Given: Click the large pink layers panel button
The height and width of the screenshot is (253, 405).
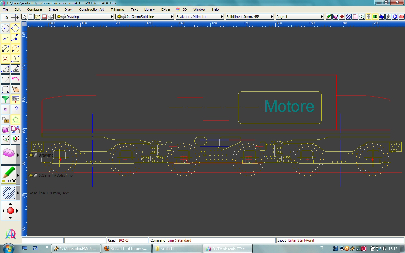Looking at the screenshot, I should [x=8, y=155].
